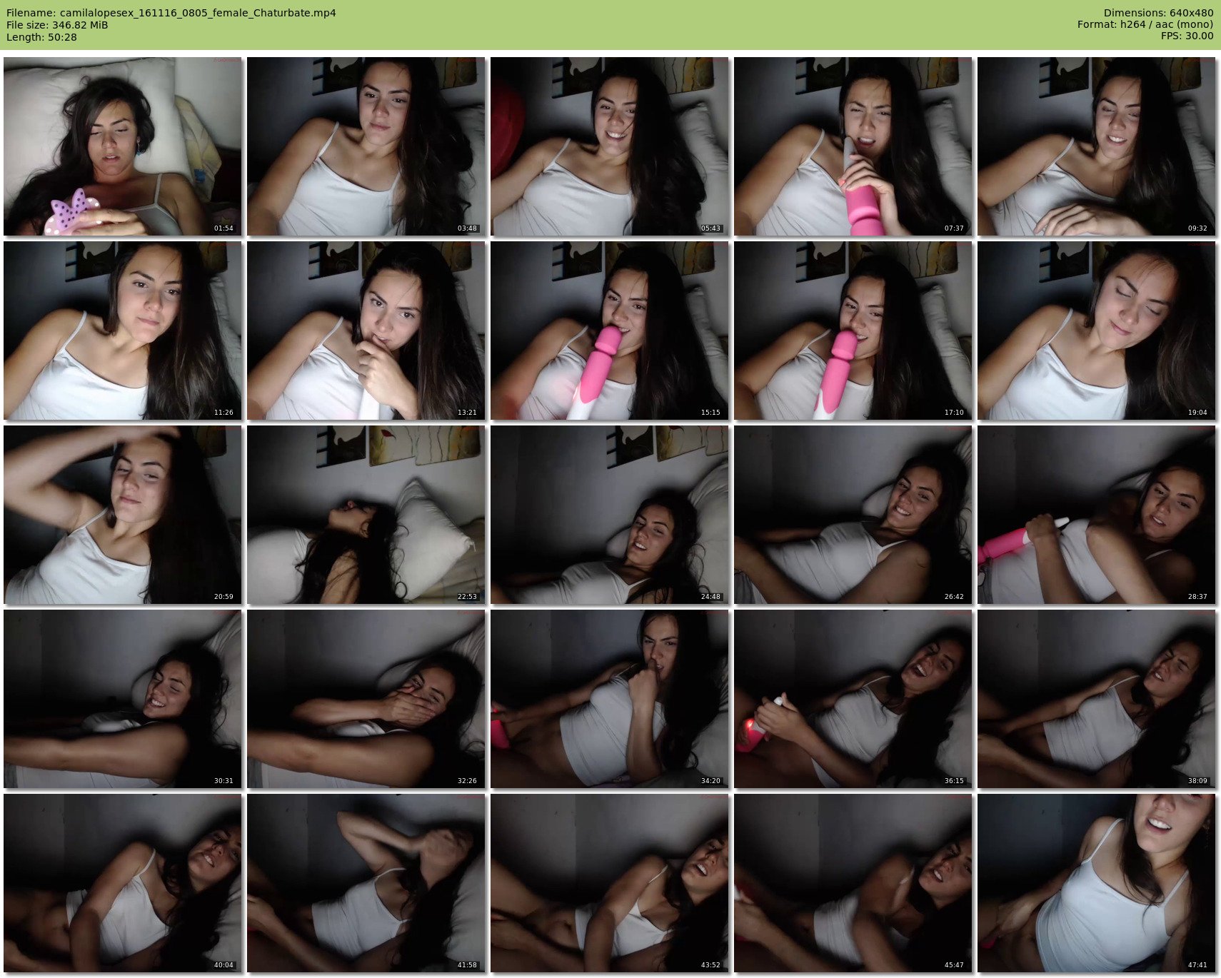Select the thumbnail timestamped 03:48
Screen dimensions: 1221x978
point(366,146)
